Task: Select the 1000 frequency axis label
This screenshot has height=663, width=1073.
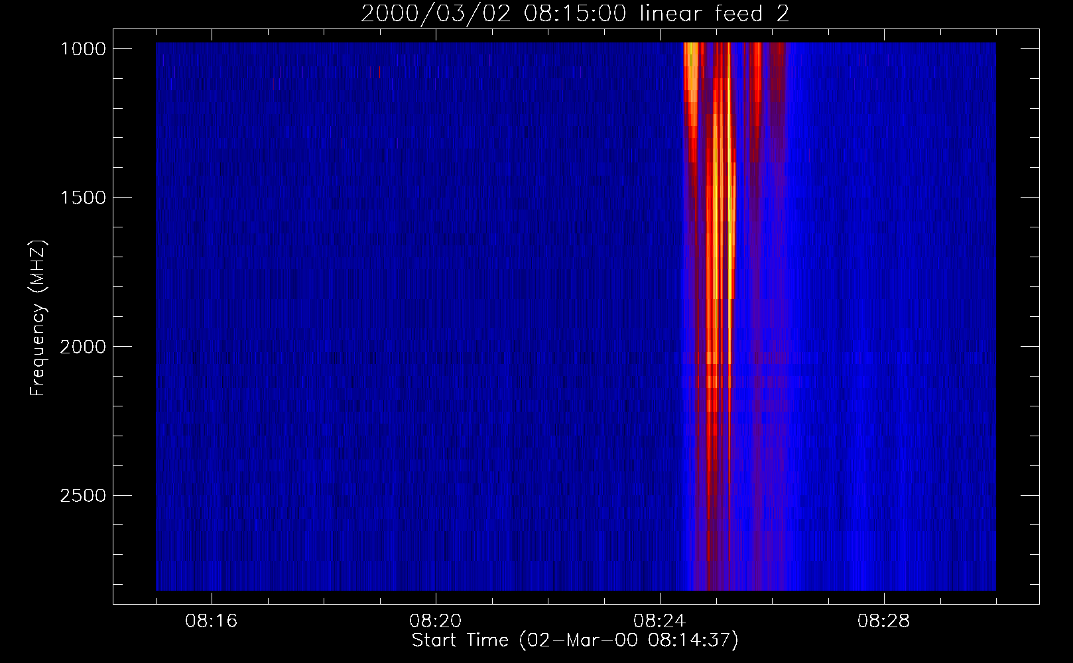Action: [83, 49]
